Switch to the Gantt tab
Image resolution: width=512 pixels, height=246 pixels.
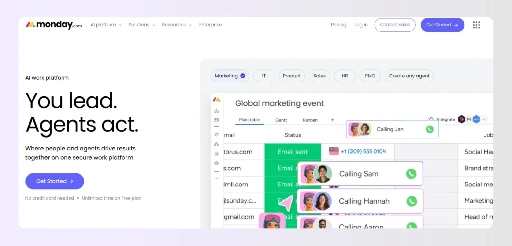coord(281,120)
